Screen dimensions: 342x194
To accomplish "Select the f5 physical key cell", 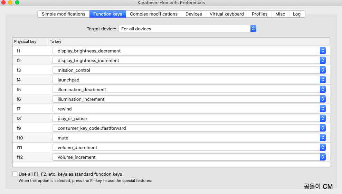I will 30,89.
